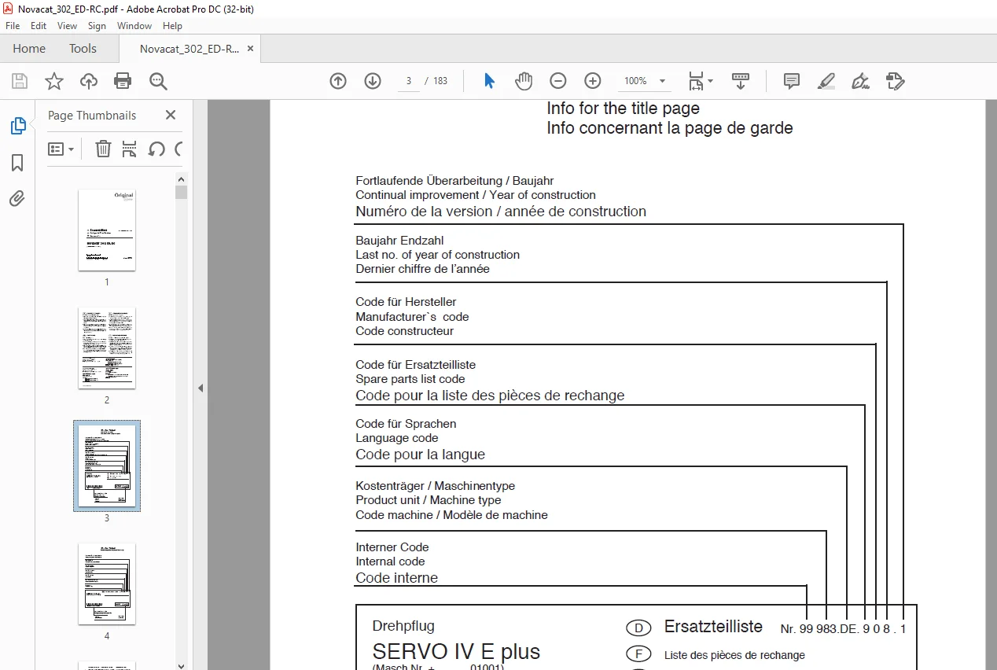Click 'Ersatzteilliste' text
997x670 pixels.
tap(713, 627)
